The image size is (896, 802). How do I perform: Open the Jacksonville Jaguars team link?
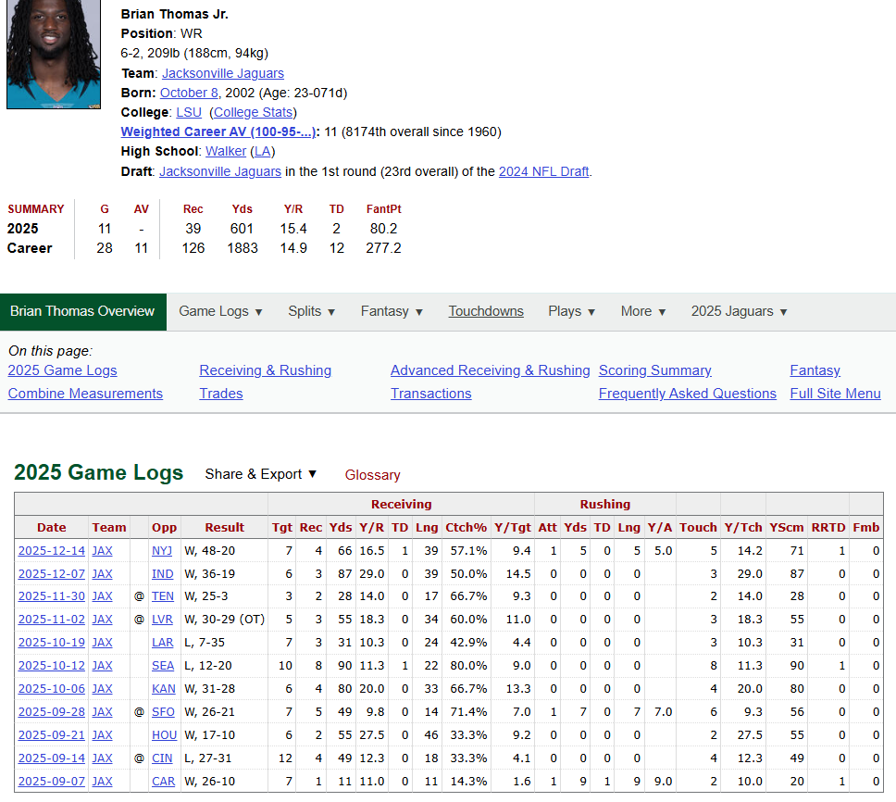coord(223,73)
